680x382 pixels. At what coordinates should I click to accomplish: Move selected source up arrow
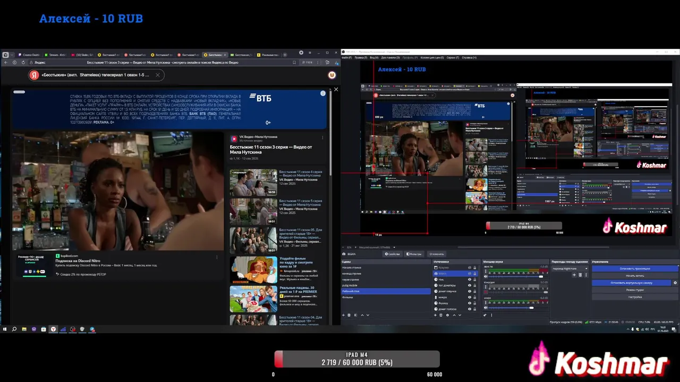[454, 315]
